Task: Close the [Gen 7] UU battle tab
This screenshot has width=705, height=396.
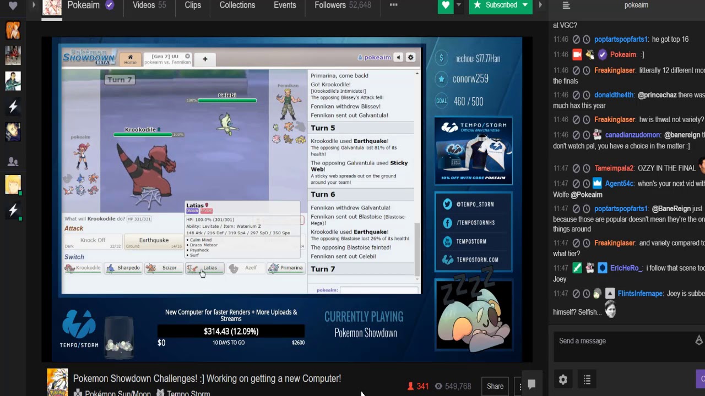Action: point(187,56)
